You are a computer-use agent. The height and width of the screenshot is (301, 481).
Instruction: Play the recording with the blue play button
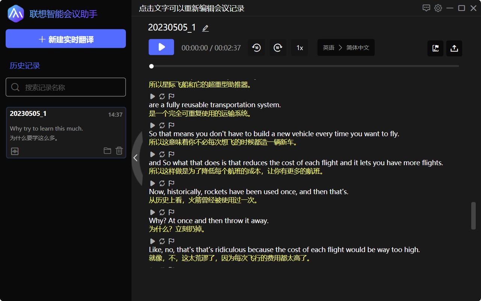[161, 47]
